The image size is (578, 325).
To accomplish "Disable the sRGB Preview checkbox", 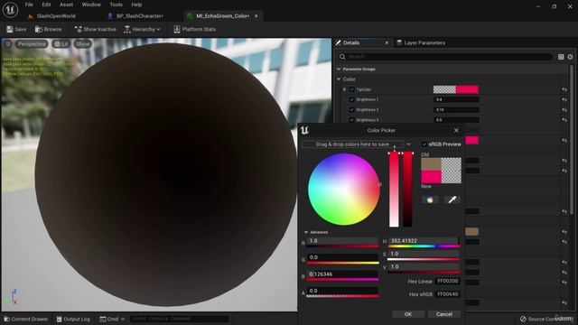I will 424,144.
